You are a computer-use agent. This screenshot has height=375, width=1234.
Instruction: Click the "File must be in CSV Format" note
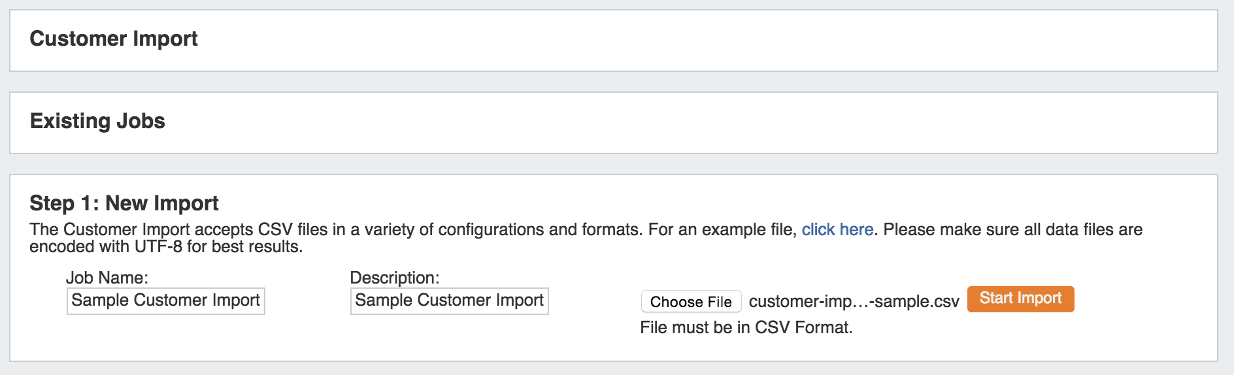pyautogui.click(x=746, y=327)
